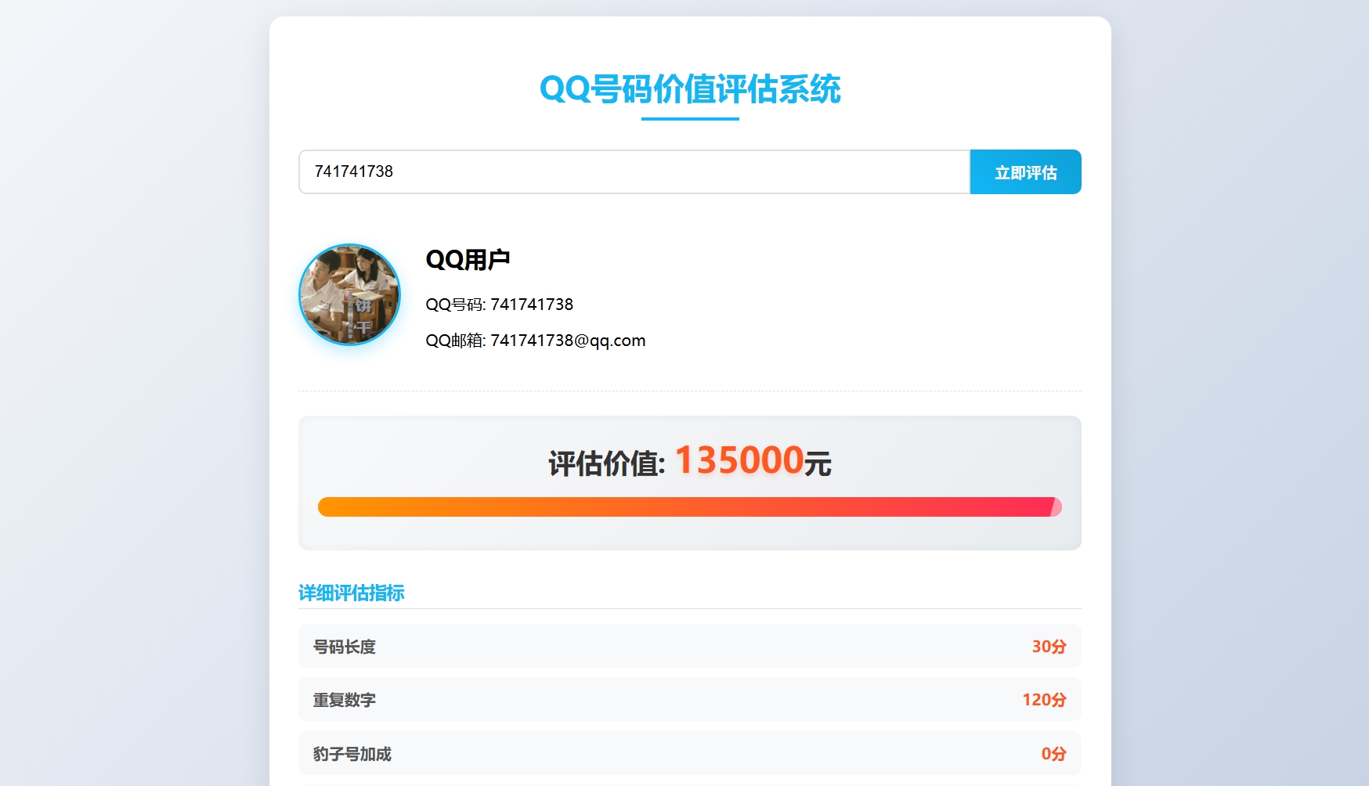The height and width of the screenshot is (786, 1369).
Task: Click the 30分 score value
Action: [x=1049, y=647]
